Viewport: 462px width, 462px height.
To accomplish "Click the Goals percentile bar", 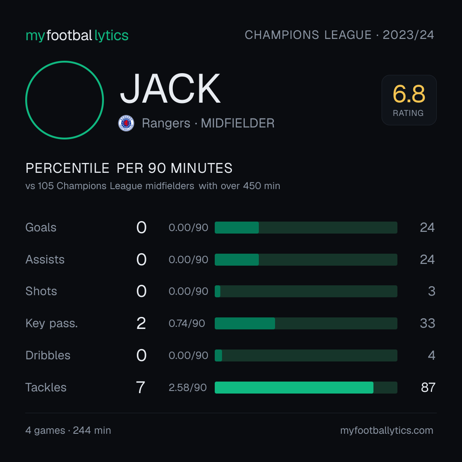I will 306,228.
